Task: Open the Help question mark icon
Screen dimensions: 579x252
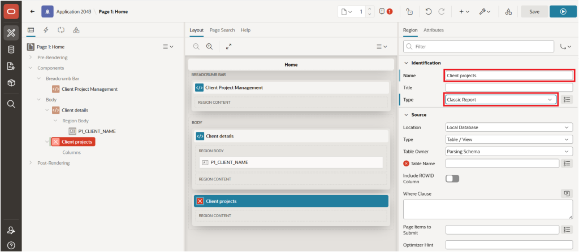Action: click(11, 245)
